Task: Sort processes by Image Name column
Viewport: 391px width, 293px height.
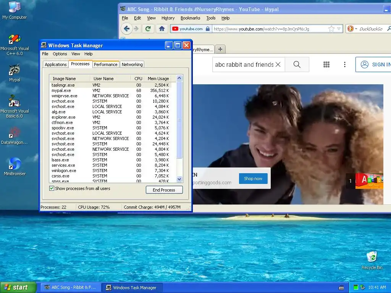Action: coord(70,79)
